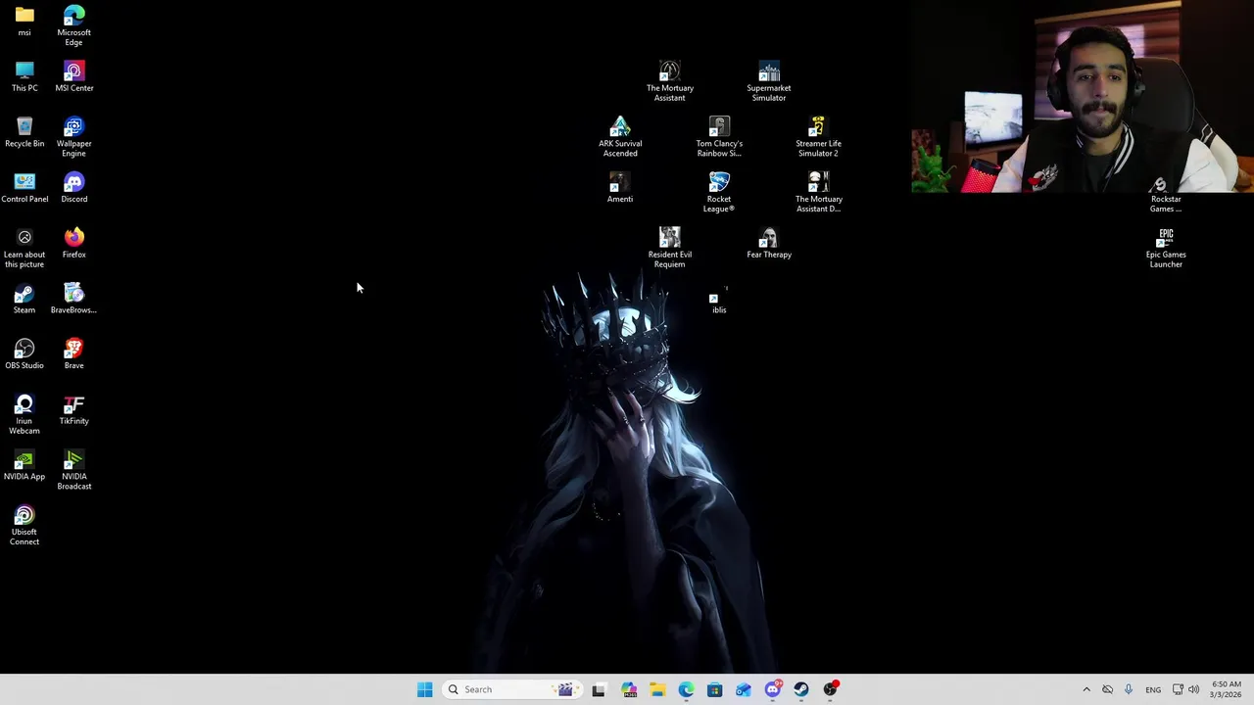Open File Explorer on taskbar
The width and height of the screenshot is (1254, 705).
pyautogui.click(x=656, y=689)
